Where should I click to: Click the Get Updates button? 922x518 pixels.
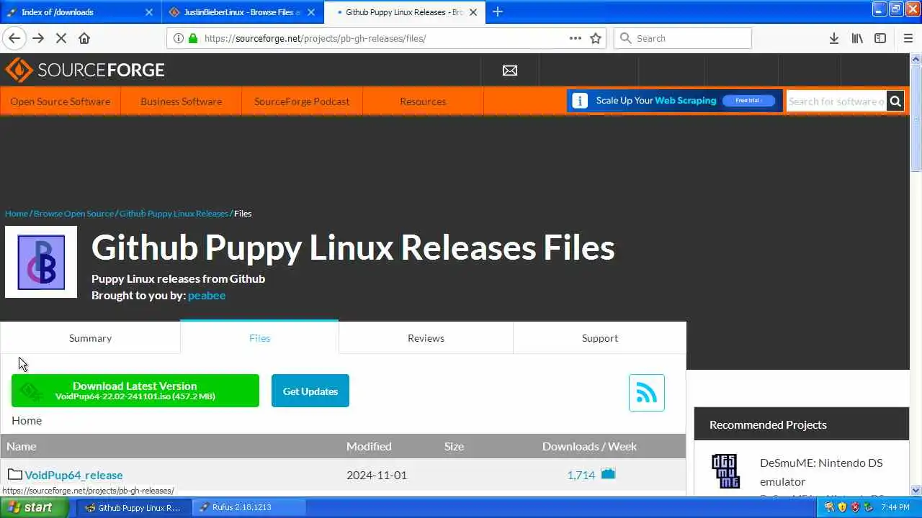click(x=310, y=391)
